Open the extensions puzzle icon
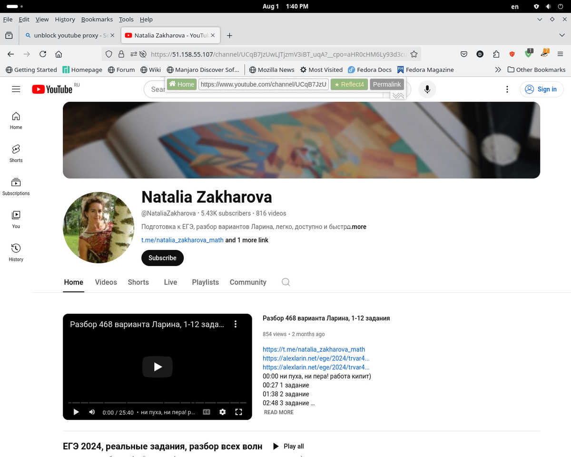Screen dimensions: 571x457 tap(496, 54)
